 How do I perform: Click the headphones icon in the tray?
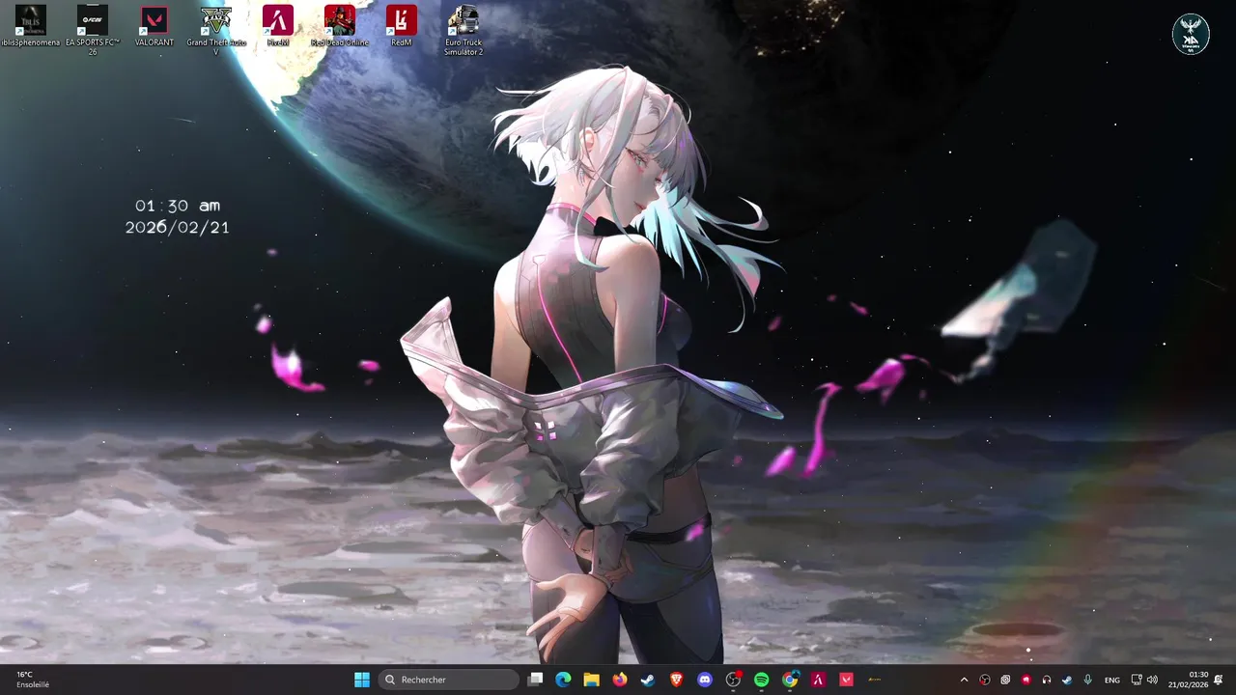[x=1047, y=680]
